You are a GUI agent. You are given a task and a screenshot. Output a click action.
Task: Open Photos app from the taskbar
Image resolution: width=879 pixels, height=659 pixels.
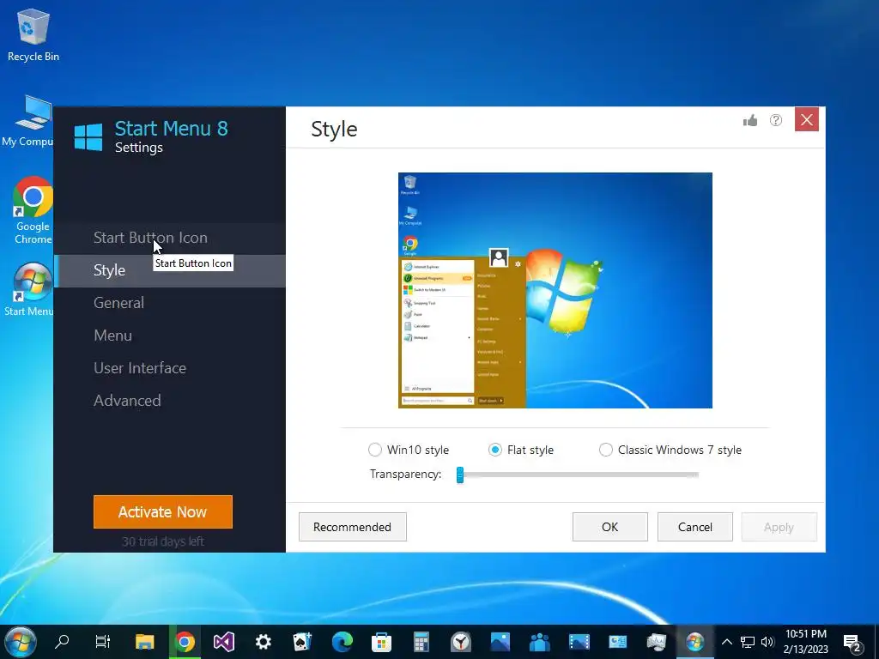click(500, 642)
